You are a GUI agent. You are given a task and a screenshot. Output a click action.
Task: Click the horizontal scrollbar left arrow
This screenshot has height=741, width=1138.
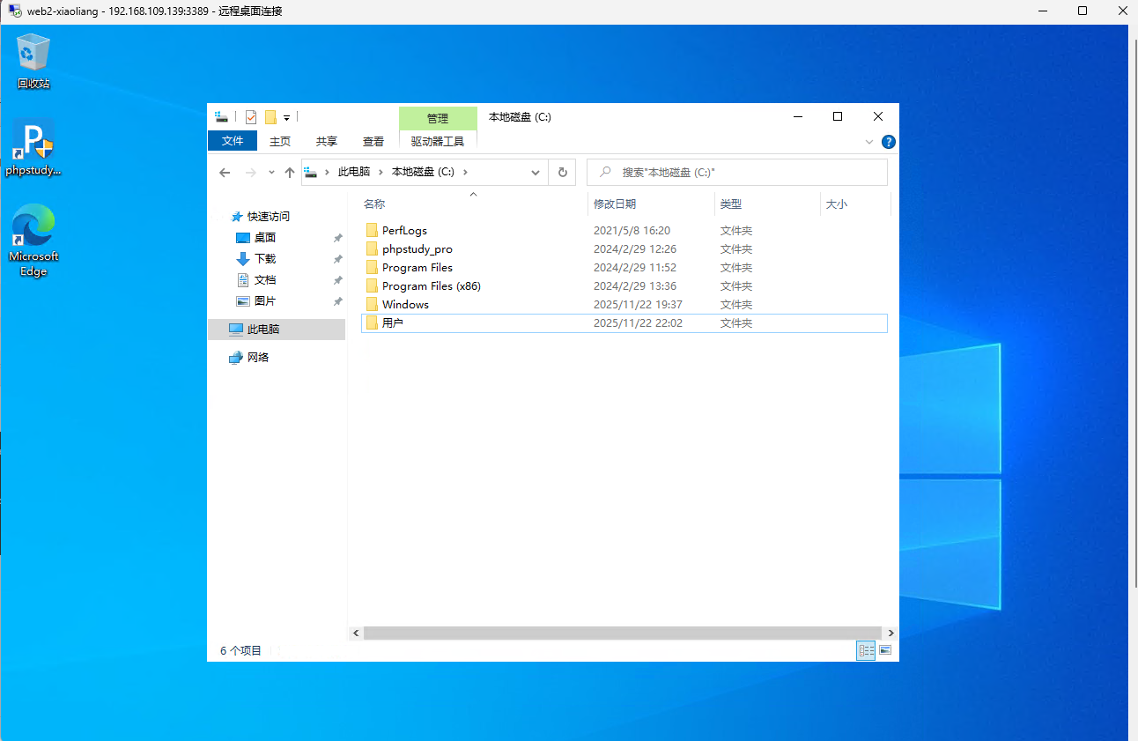click(356, 633)
